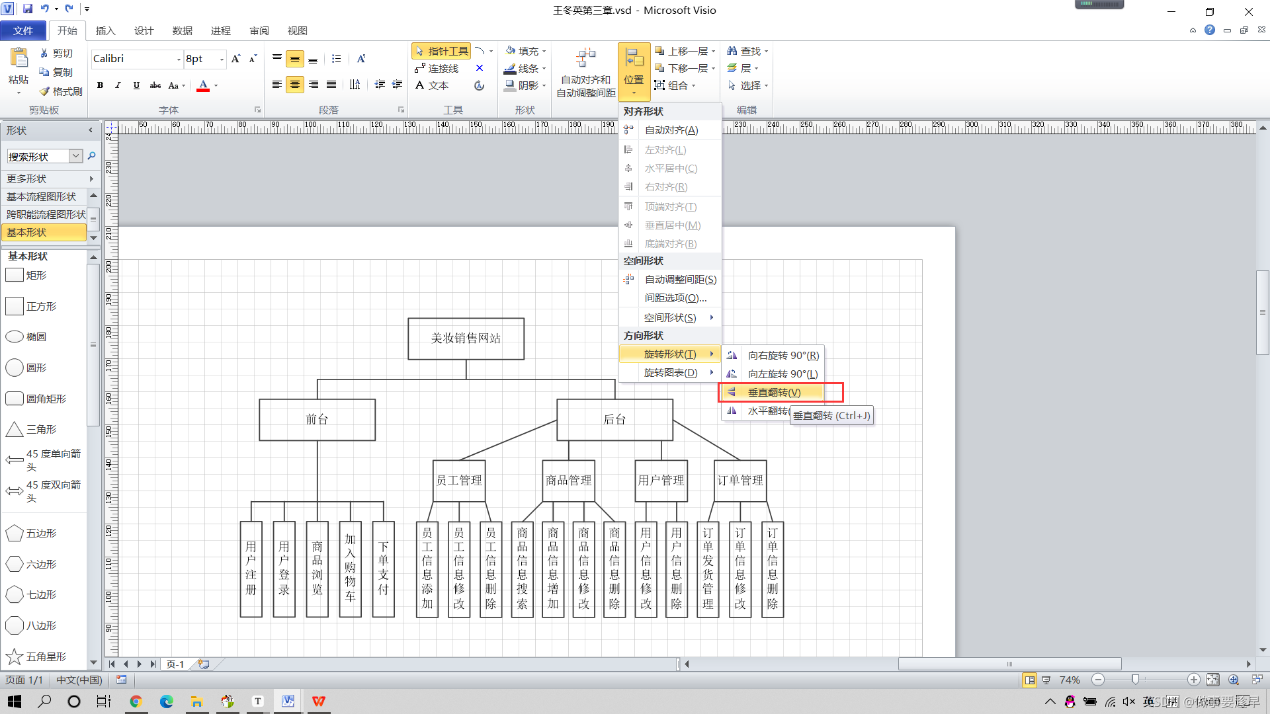Open the 插入 ribbon tab

click(105, 30)
